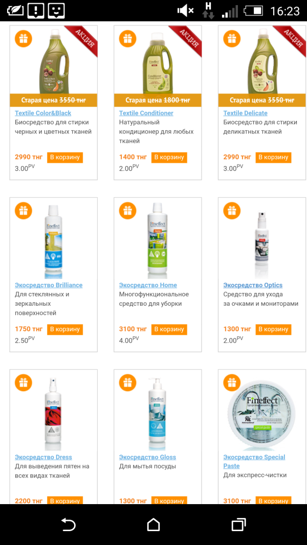This screenshot has height=545, width=307.
Task: Add Textile Delicate to cart (В корзину)
Action: [274, 157]
